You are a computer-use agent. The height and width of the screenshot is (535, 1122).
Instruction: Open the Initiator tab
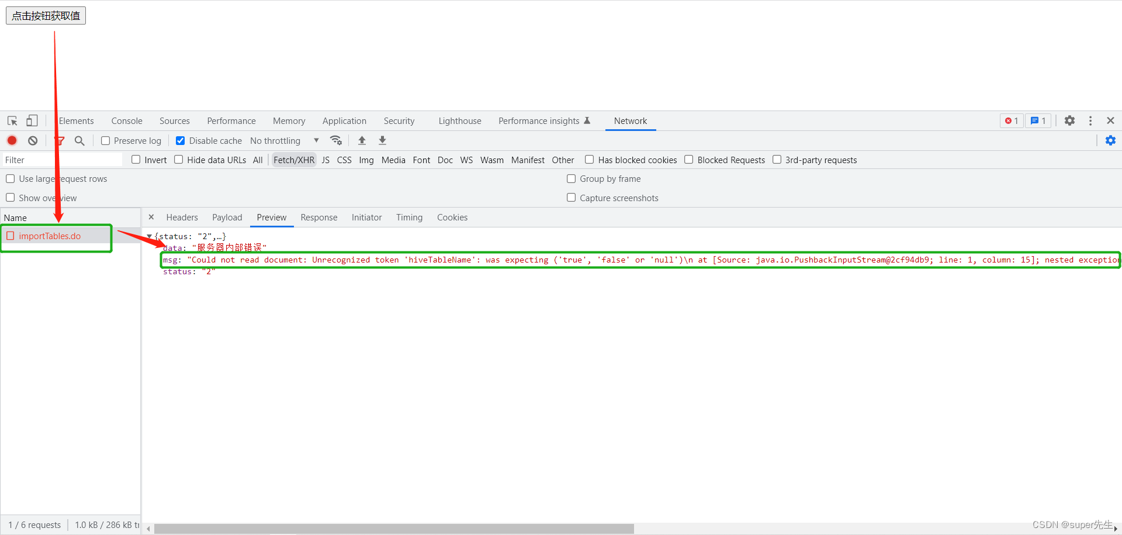coord(366,217)
